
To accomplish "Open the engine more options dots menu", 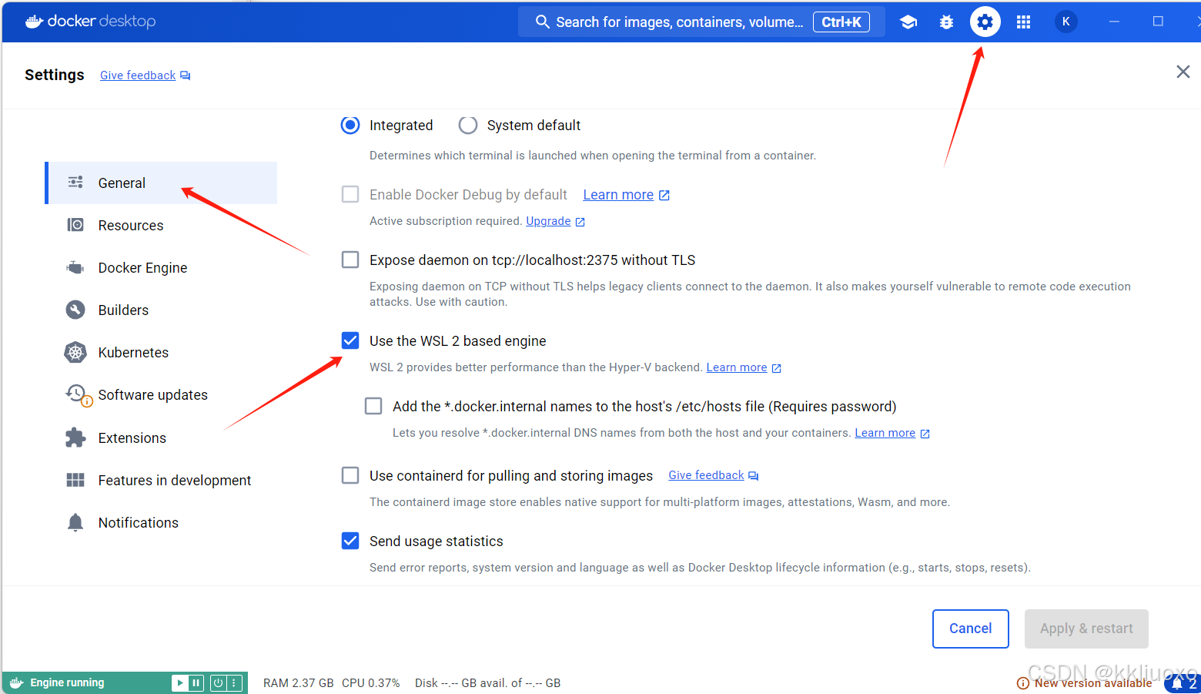I will click(234, 682).
